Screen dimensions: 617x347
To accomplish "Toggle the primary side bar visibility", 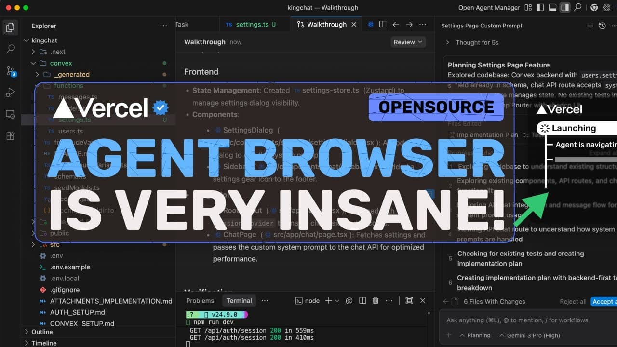I will (x=540, y=8).
